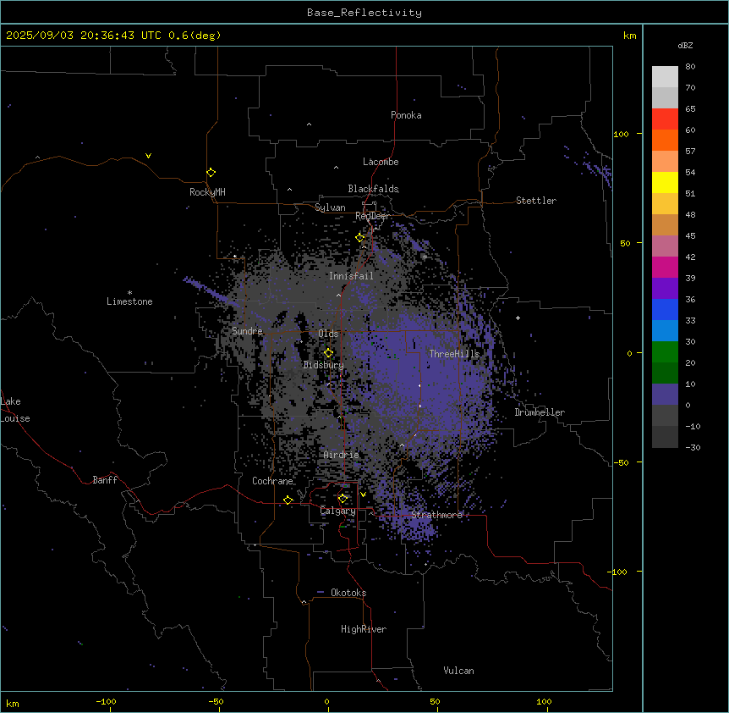Click the white 80 dBZ legend swatch

coord(665,77)
